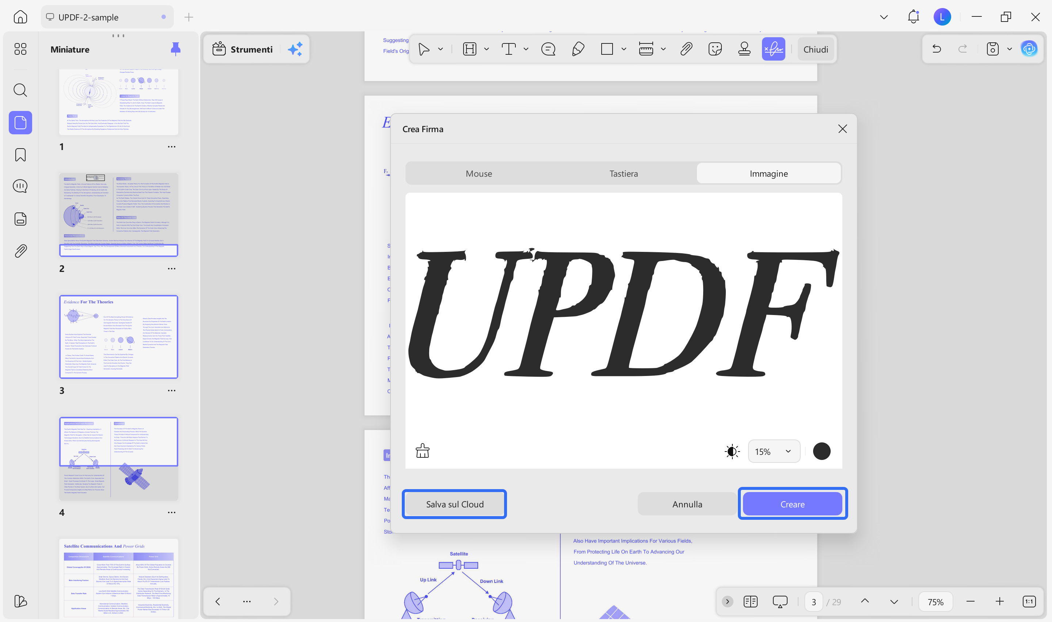Toggle the two-page reading view icon
Viewport: 1052px width, 622px height.
[750, 601]
